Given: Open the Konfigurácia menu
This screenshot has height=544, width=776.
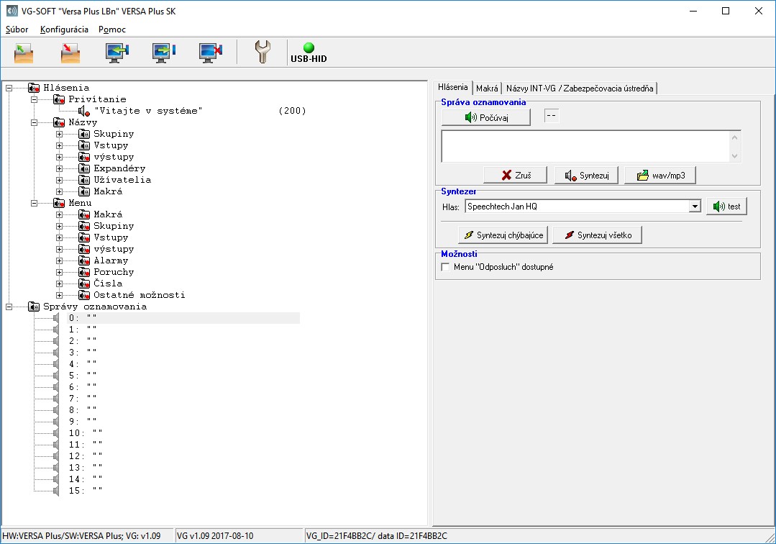Looking at the screenshot, I should (x=64, y=30).
